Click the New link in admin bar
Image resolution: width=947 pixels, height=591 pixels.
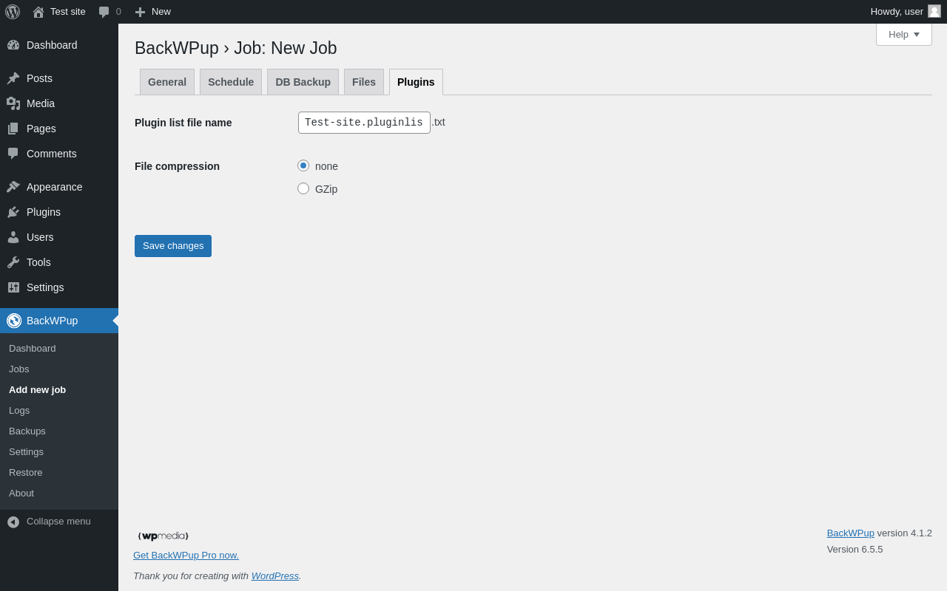click(x=161, y=12)
